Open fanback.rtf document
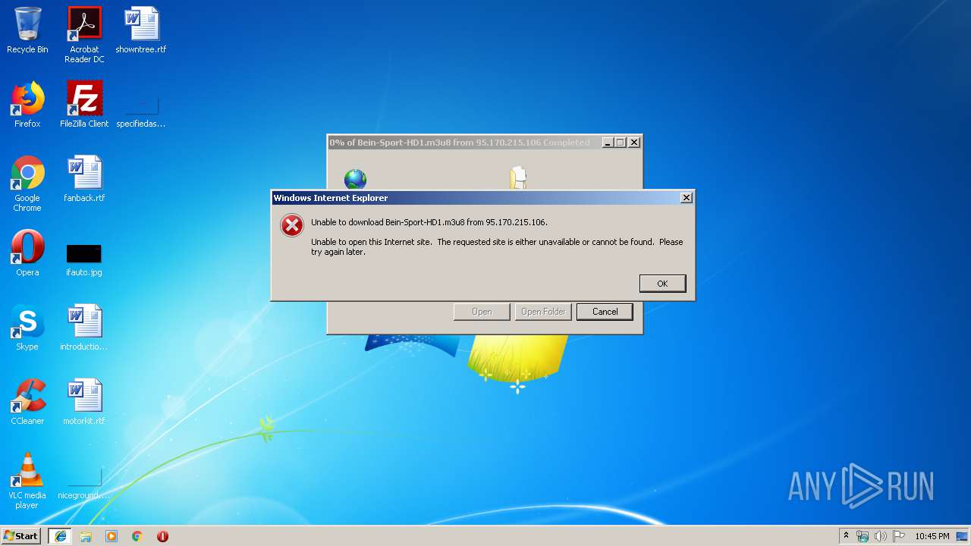 click(x=84, y=179)
